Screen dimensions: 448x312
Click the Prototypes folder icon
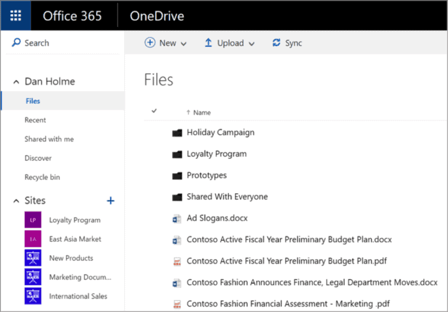coord(177,176)
